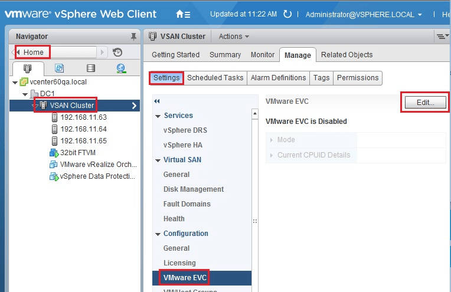
Task: Select the Storage inventory tab
Action: (x=90, y=68)
